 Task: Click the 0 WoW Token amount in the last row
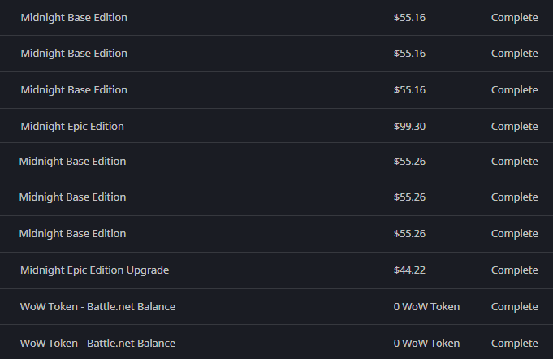tap(426, 344)
